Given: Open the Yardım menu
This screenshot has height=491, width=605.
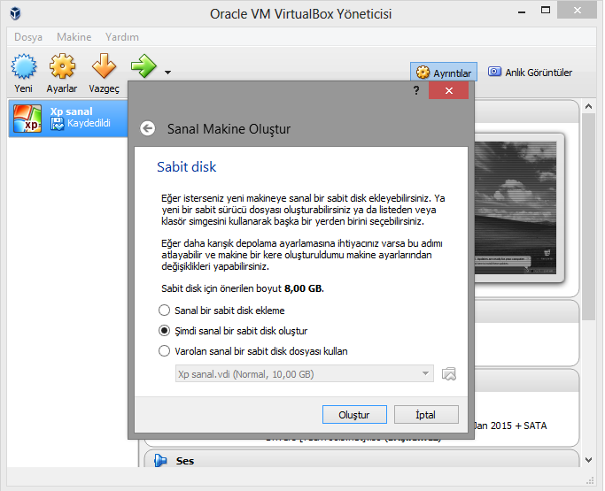Looking at the screenshot, I should point(122,37).
